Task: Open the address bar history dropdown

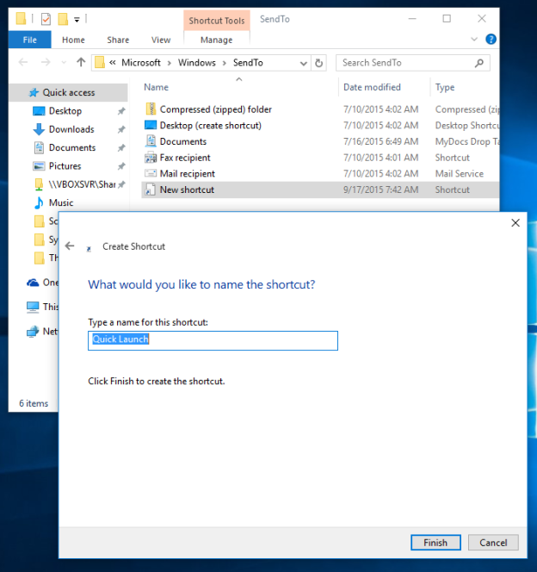Action: [303, 63]
